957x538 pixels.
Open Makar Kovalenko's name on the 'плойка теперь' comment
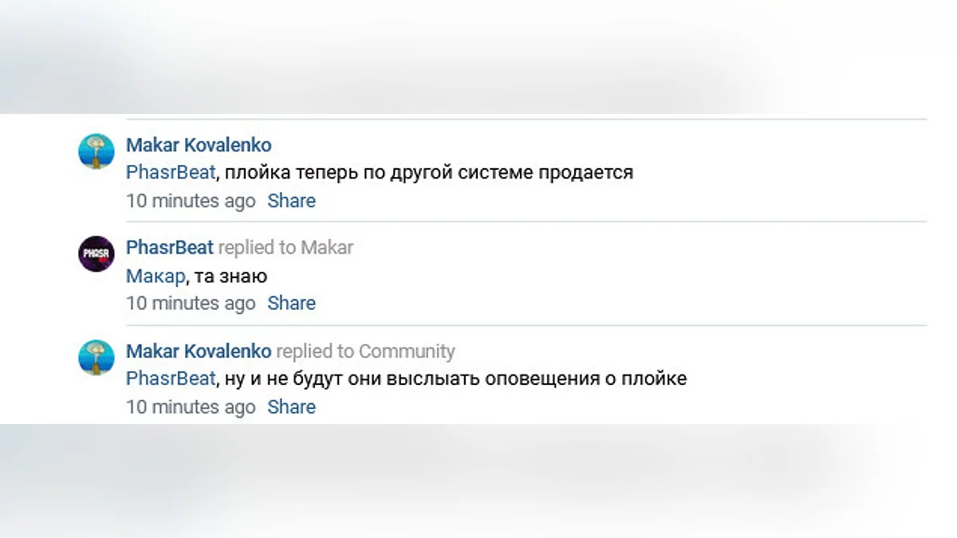[x=199, y=145]
